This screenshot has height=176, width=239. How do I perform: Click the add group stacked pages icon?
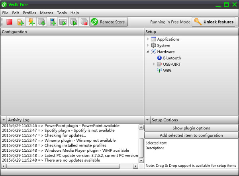pyautogui.click(x=41, y=22)
